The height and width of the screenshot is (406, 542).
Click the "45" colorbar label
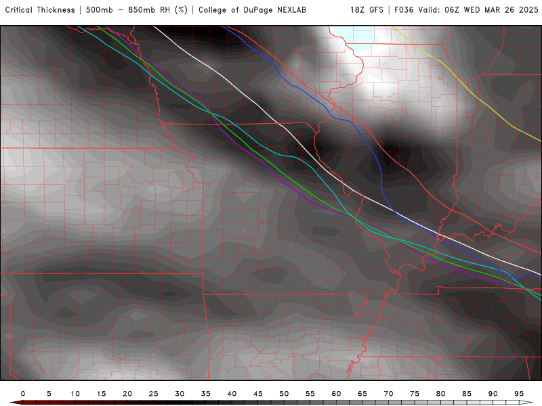coord(258,394)
